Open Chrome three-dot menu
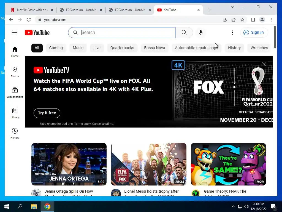 pos(271,20)
